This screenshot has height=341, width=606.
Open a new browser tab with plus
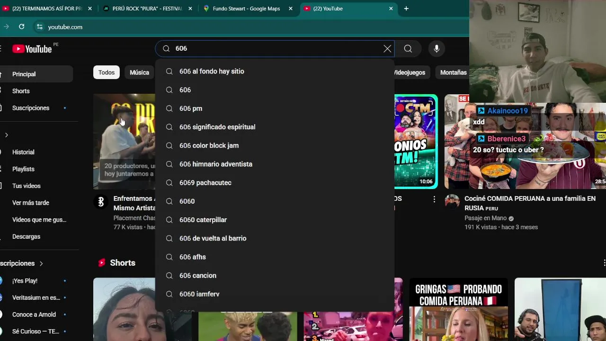pos(406,9)
